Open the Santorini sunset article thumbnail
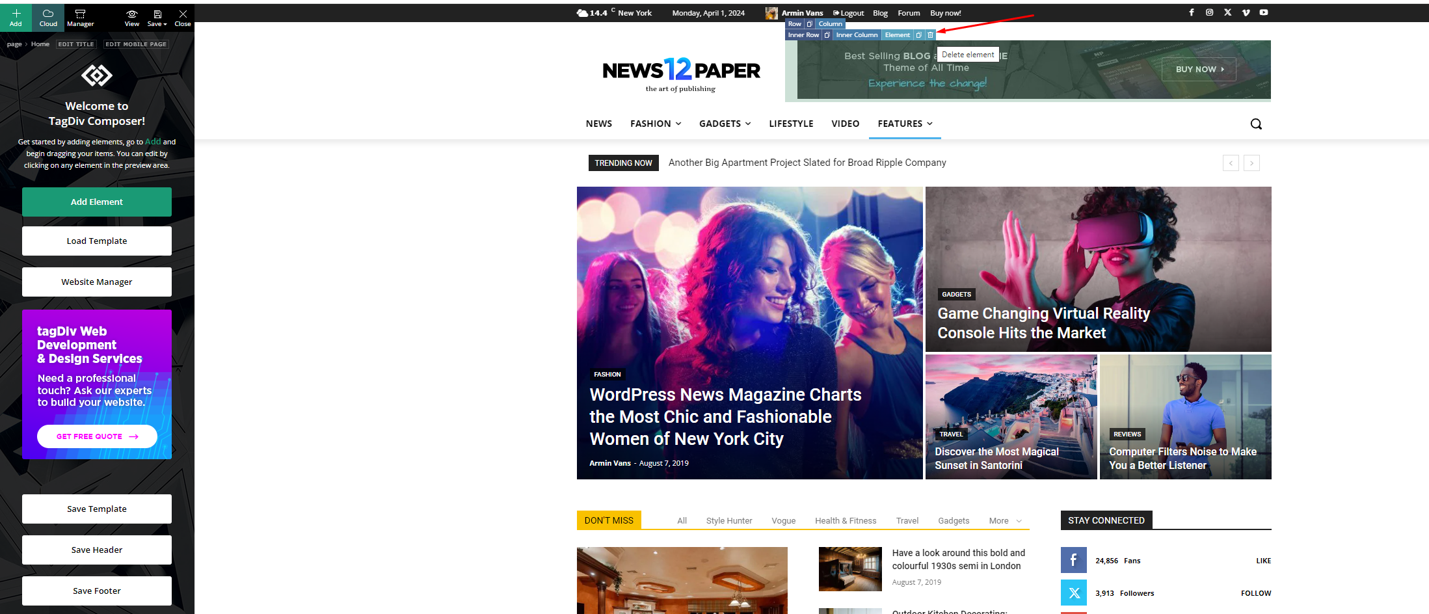This screenshot has height=614, width=1429. click(x=1011, y=417)
